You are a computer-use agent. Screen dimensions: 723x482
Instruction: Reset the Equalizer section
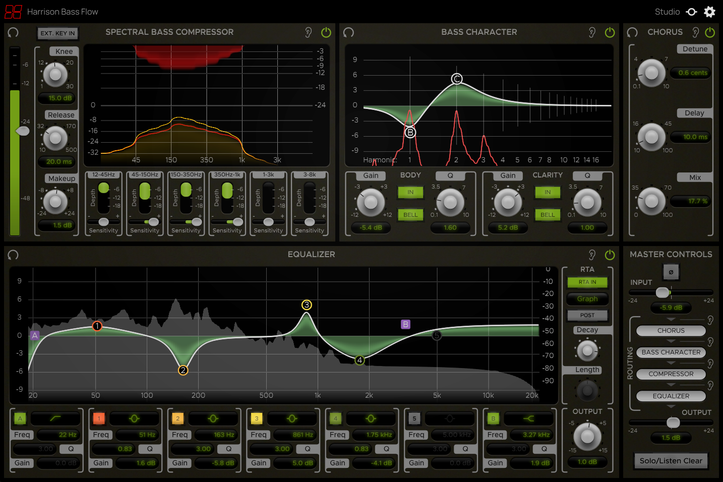(x=13, y=255)
